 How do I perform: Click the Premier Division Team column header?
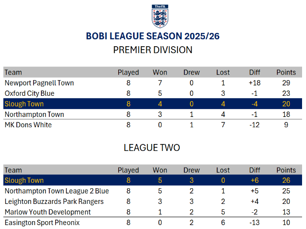coord(13,72)
